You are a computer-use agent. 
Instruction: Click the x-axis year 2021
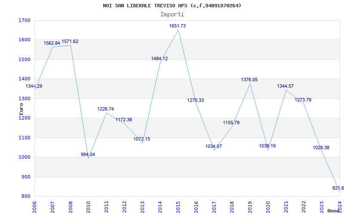pos(286,207)
